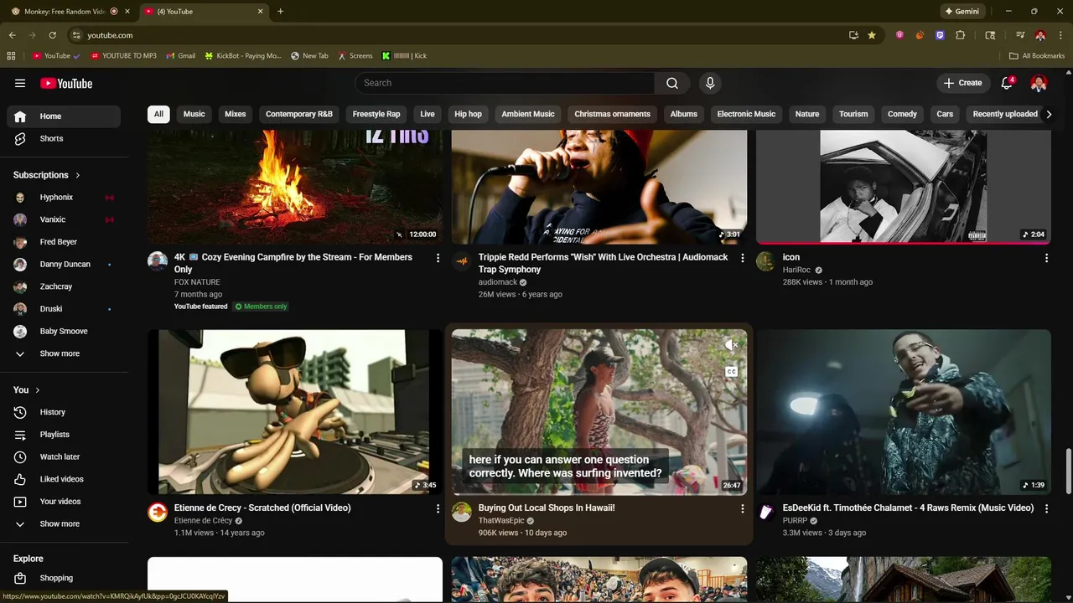This screenshot has width=1073, height=603.
Task: Switch to the Monkey browser tab
Action: [69, 12]
